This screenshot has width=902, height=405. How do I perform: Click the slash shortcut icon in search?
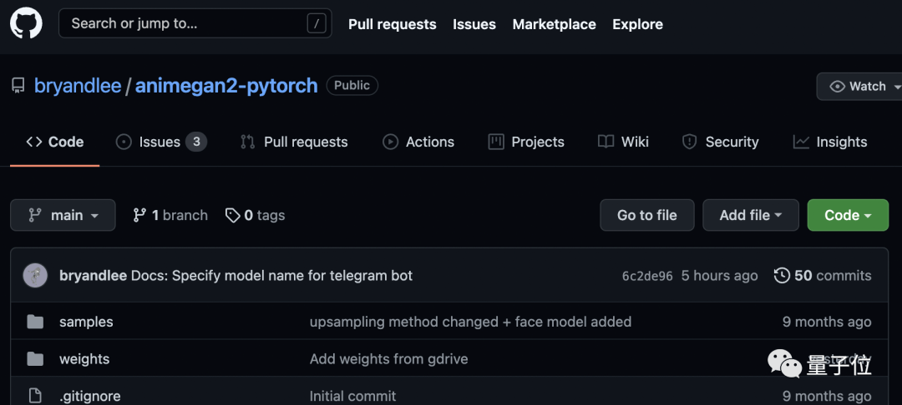[x=316, y=23]
